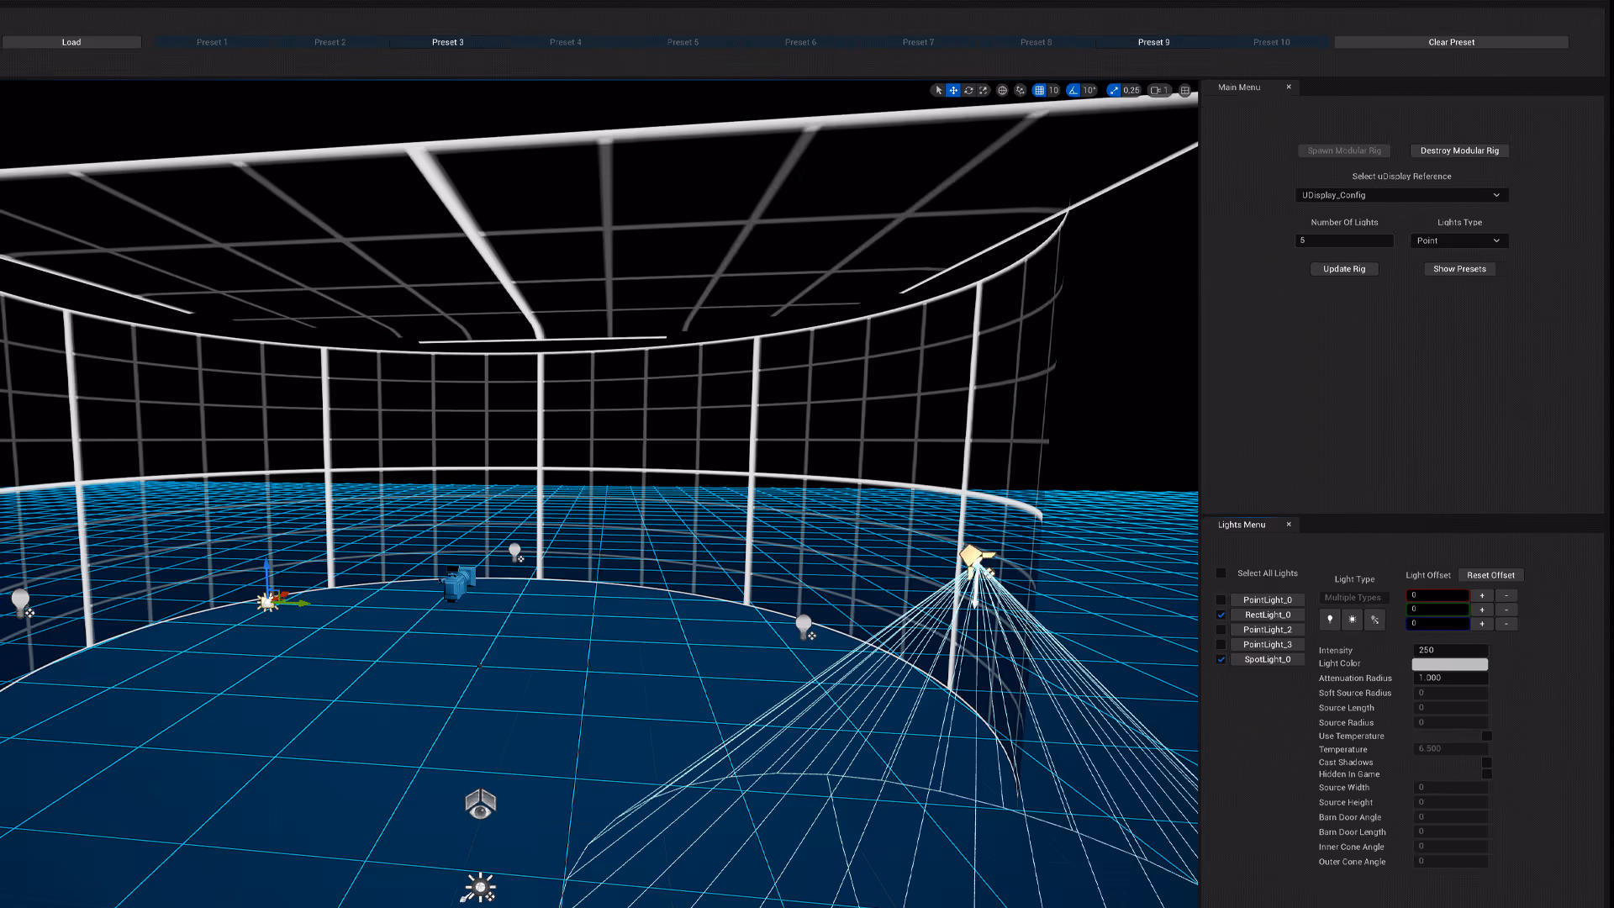Toggle grid snapping icon
The image size is (1614, 908).
point(1040,90)
